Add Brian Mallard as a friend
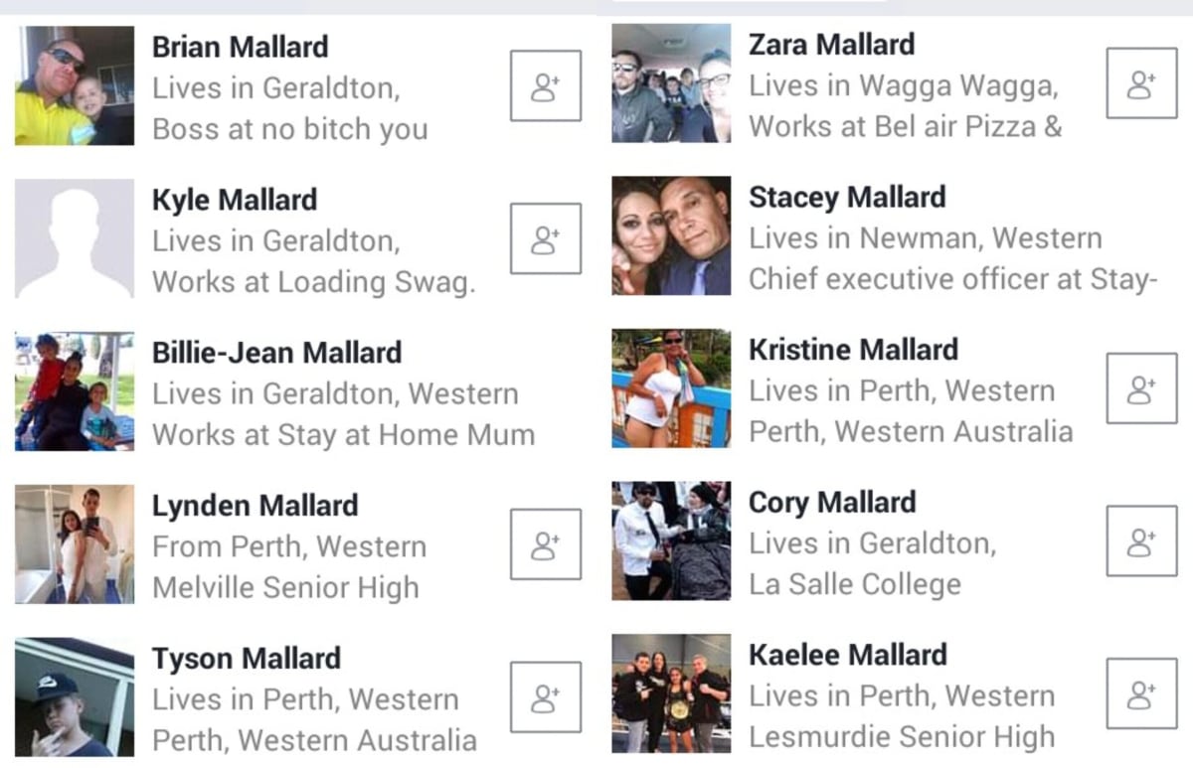 546,85
